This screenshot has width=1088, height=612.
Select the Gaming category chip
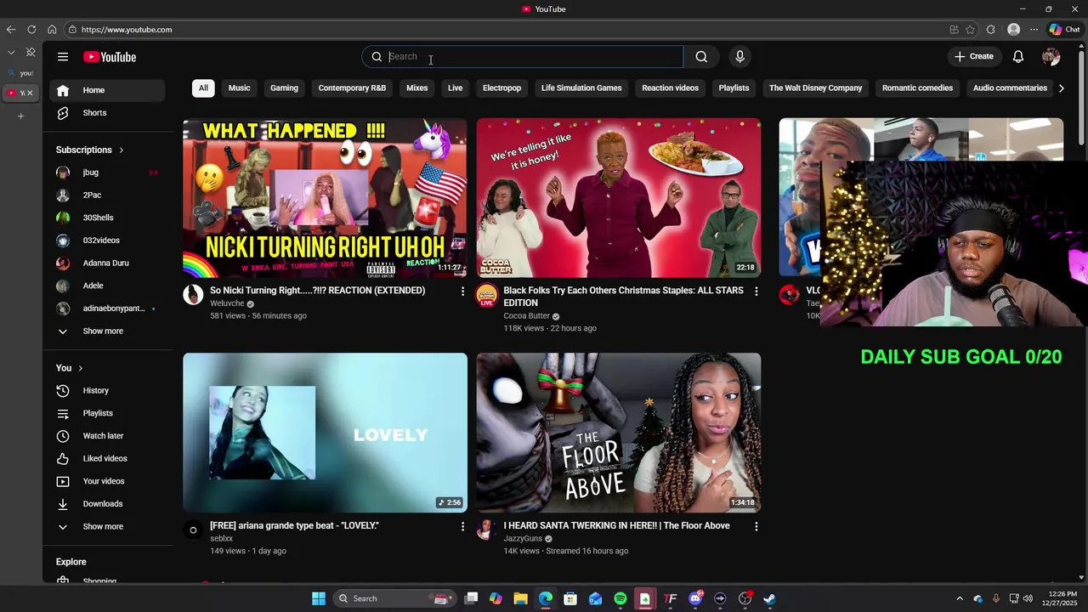[284, 88]
